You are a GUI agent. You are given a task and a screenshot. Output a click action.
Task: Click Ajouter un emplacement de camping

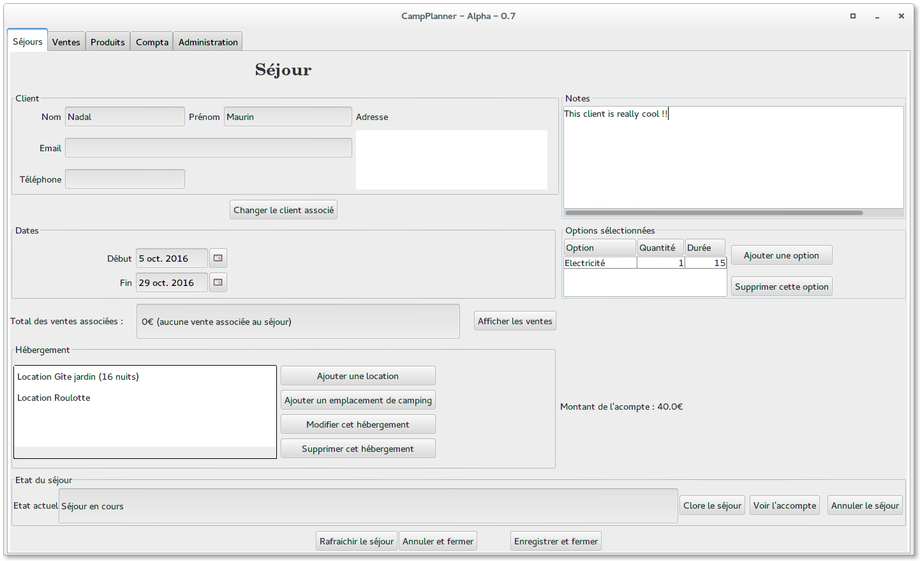[358, 400]
